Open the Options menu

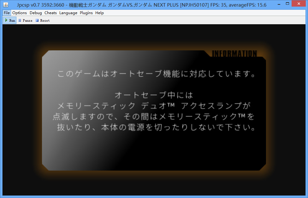(x=20, y=13)
